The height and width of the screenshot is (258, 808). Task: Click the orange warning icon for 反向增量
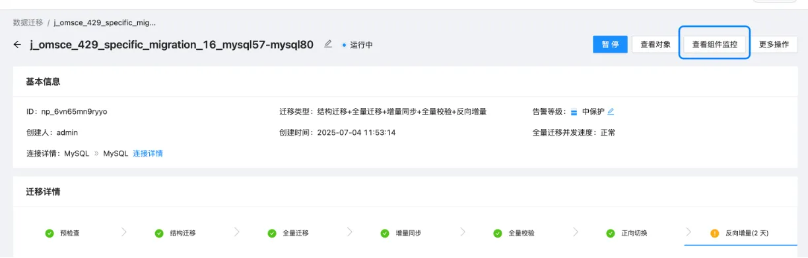coord(714,233)
